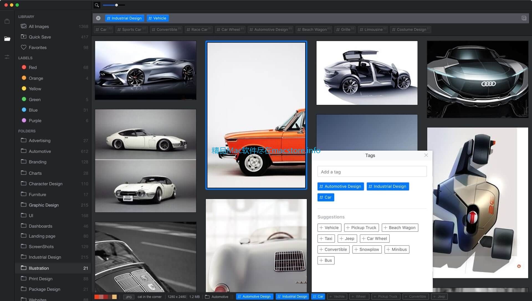Filter by Costume Design related tag

(x=411, y=29)
